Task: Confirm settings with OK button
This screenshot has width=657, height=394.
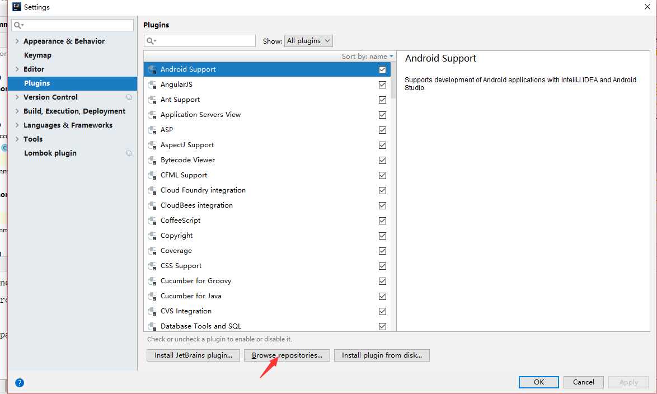Action: [539, 382]
